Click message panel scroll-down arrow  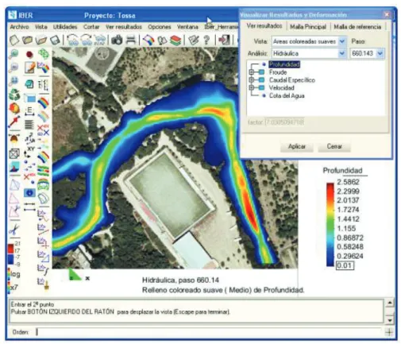pyautogui.click(x=390, y=320)
